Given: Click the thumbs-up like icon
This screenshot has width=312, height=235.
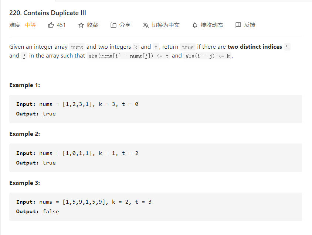Looking at the screenshot, I should point(51,25).
